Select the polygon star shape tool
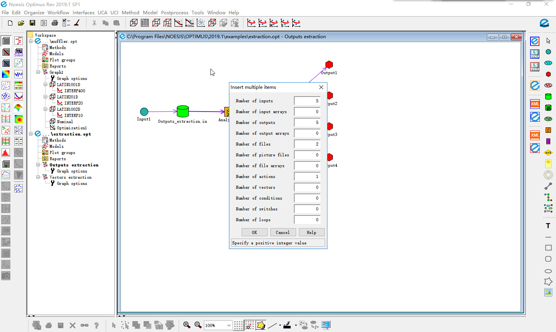 click(548, 282)
